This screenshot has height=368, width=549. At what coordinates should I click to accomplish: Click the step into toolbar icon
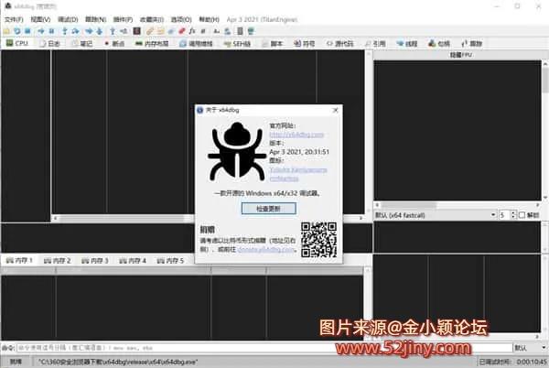(65, 31)
